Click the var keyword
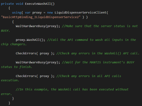The height and width of the screenshot is (106, 142). [28, 13]
